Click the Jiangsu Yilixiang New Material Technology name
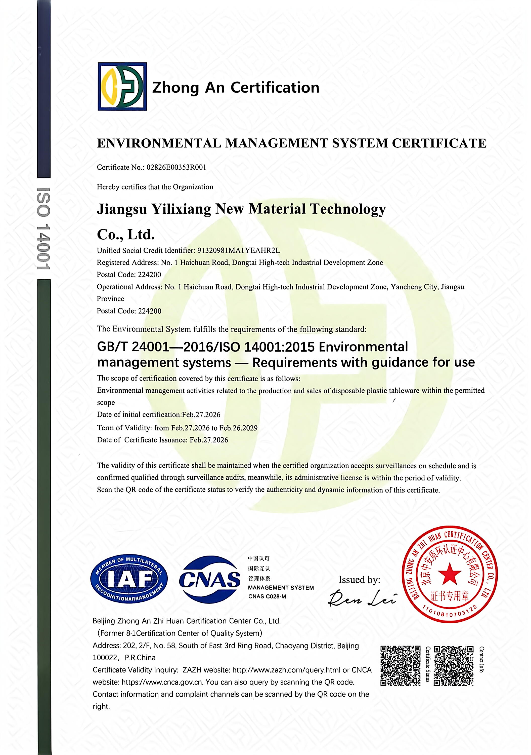Image resolution: width=531 pixels, height=755 pixels. pyautogui.click(x=241, y=221)
